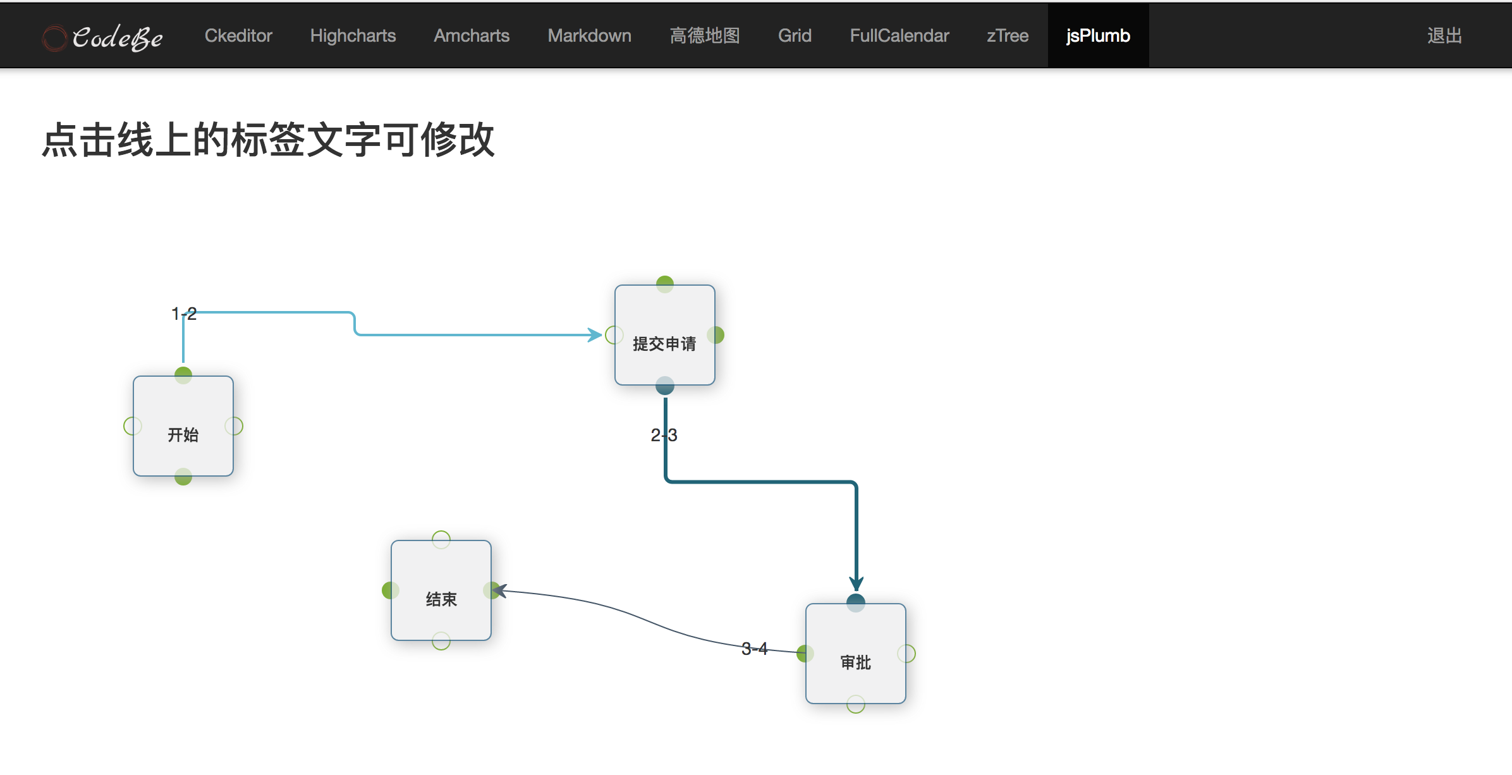Open the 高德地图 nav item
Screen dimensions: 1512x775
704,35
